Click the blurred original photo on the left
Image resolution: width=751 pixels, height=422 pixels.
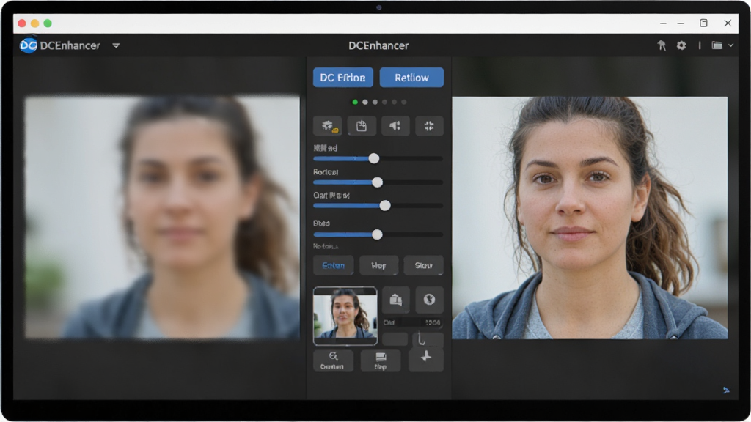(162, 218)
